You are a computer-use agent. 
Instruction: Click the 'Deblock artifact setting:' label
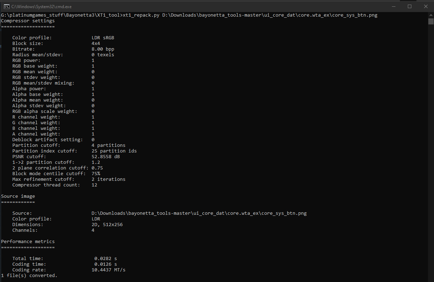(48, 140)
